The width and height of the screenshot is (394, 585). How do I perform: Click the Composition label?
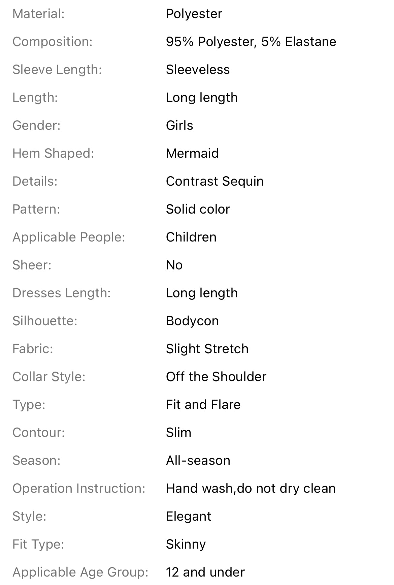(53, 42)
